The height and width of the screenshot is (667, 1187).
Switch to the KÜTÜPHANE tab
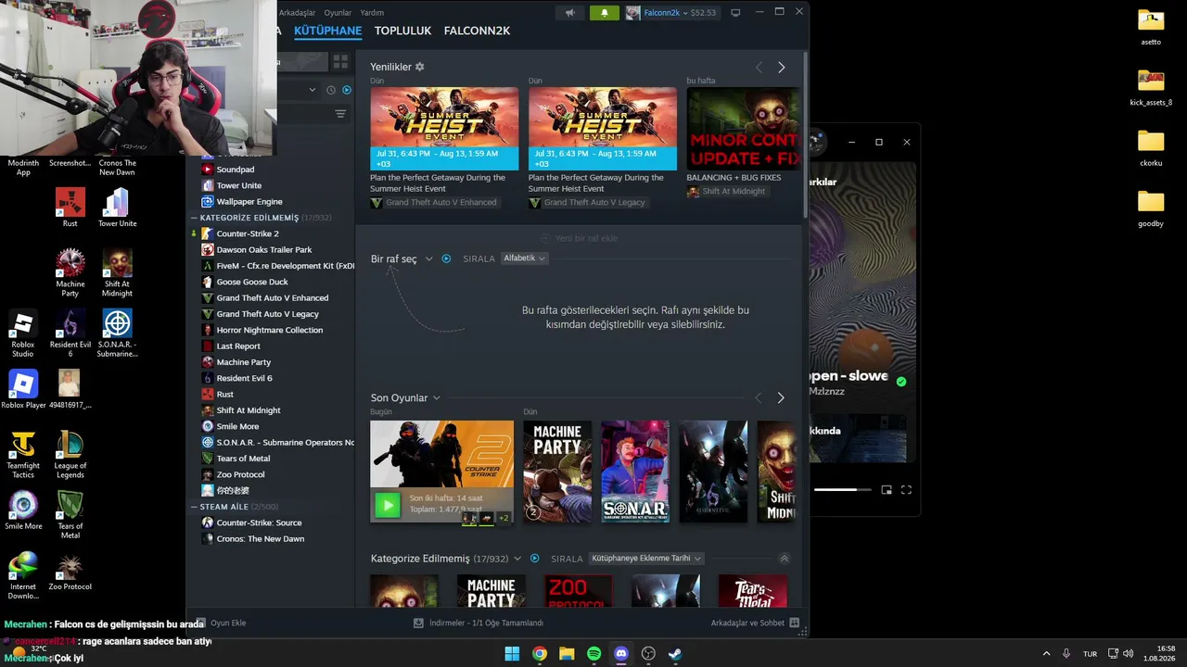tap(327, 31)
